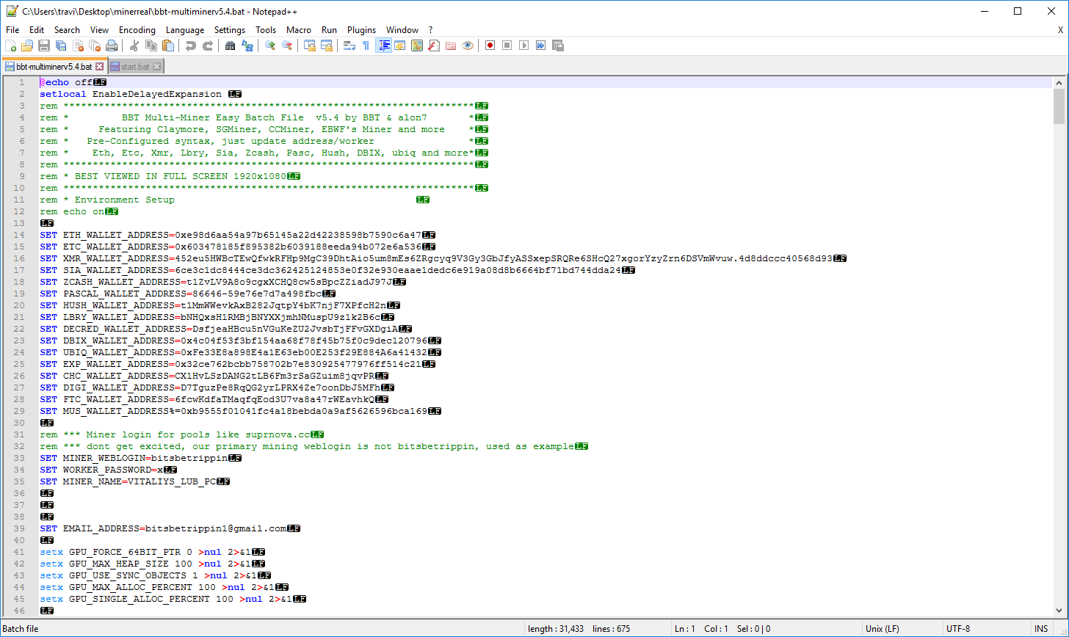This screenshot has width=1069, height=637.
Task: Open the File menu
Action: 12,30
